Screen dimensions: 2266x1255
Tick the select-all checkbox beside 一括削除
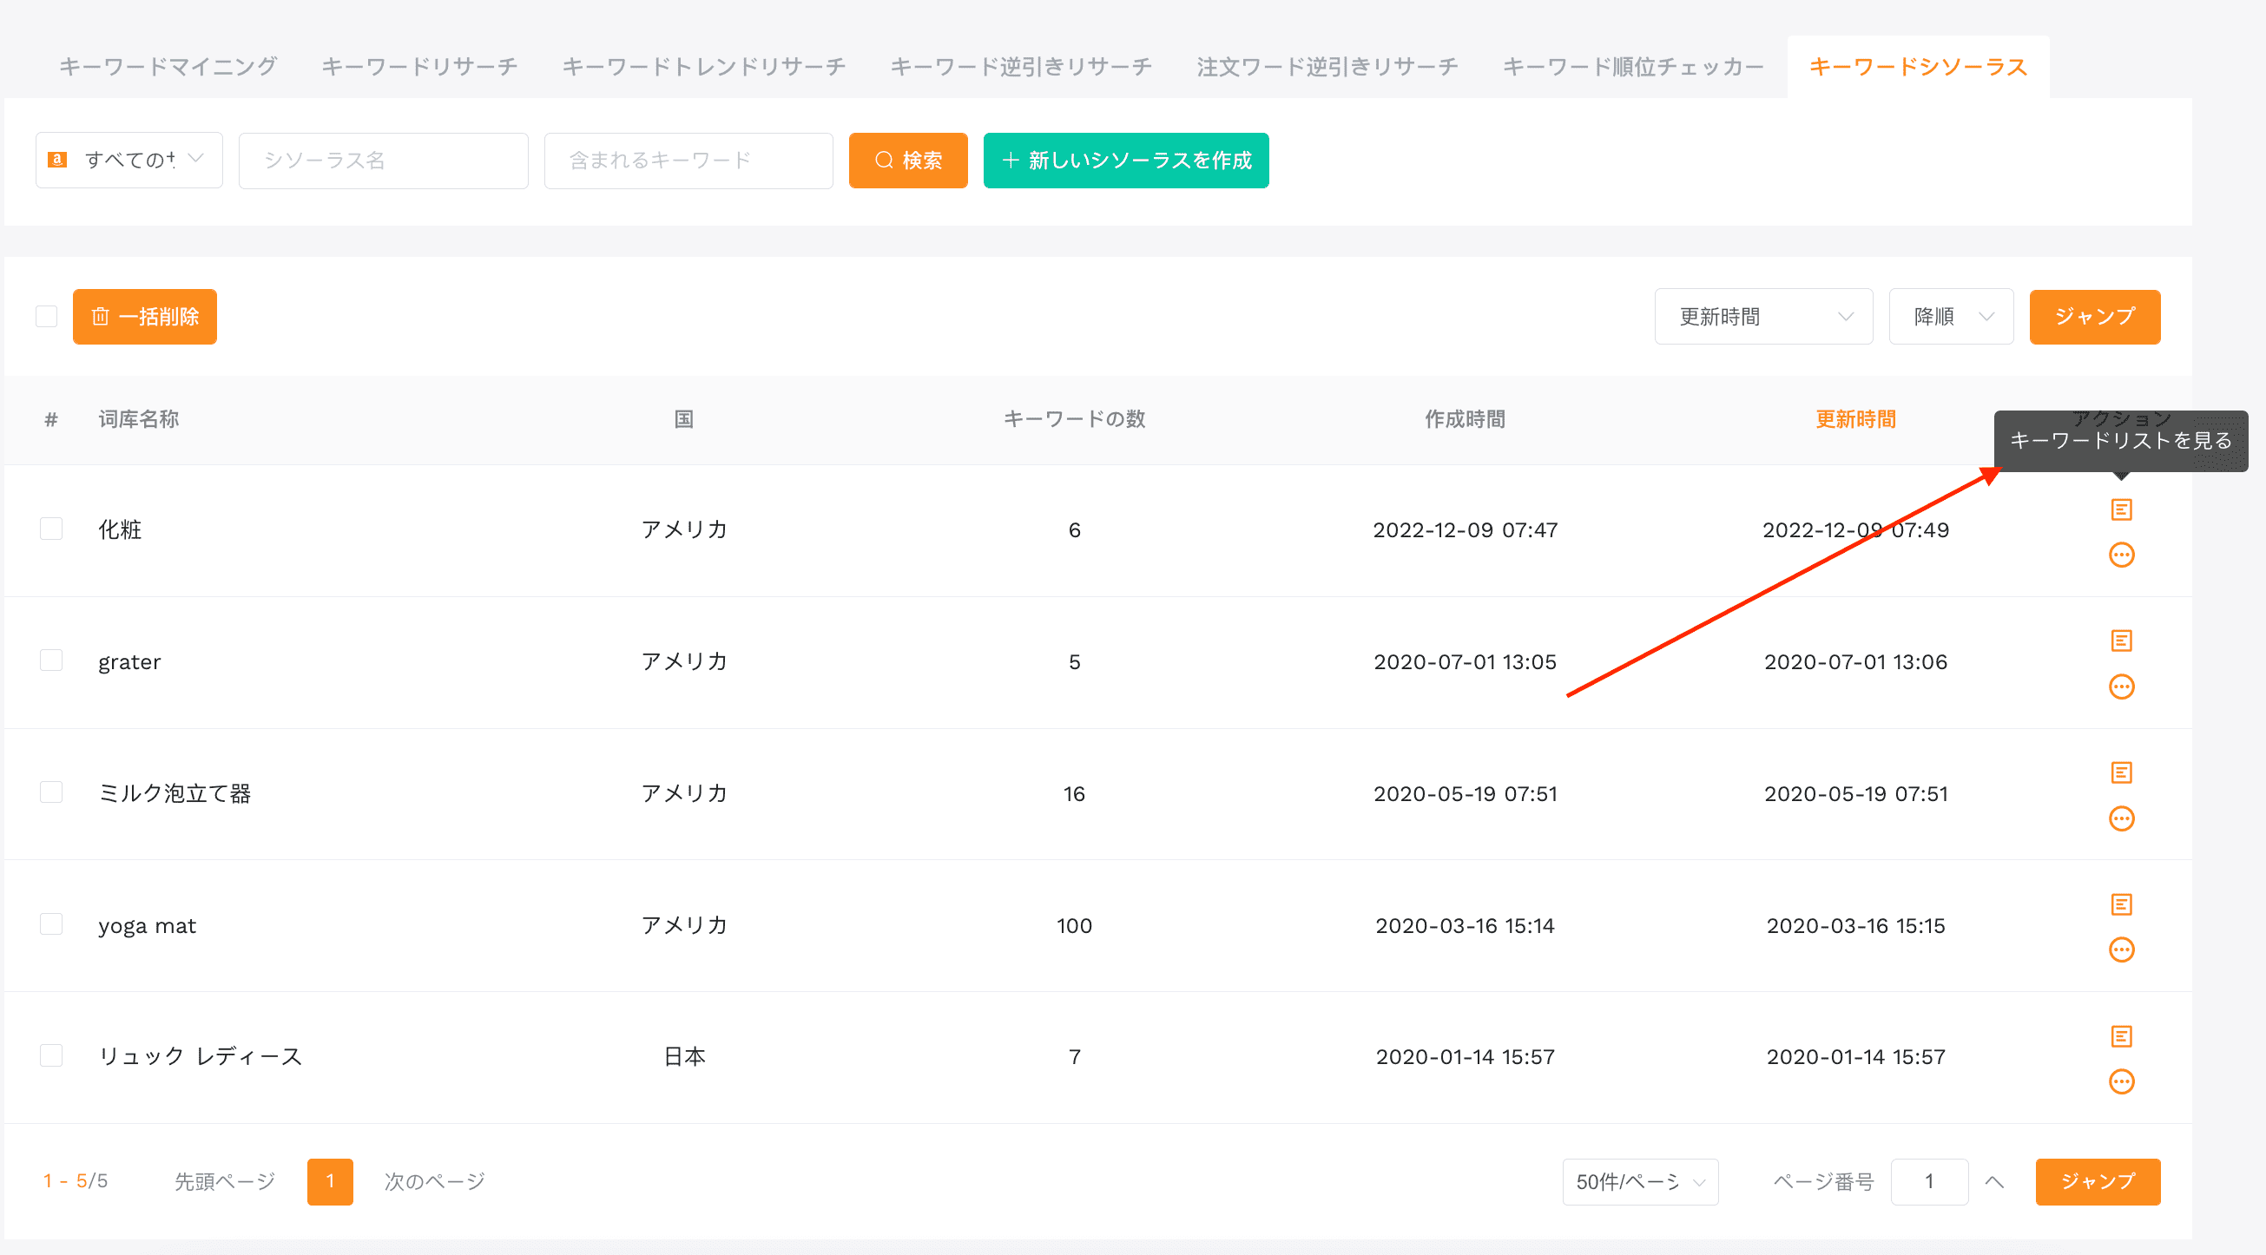pos(47,317)
